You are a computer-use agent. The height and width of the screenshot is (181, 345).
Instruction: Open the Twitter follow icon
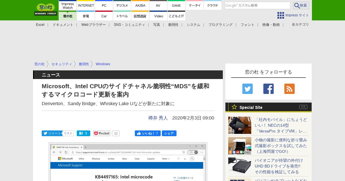[x=248, y=89]
